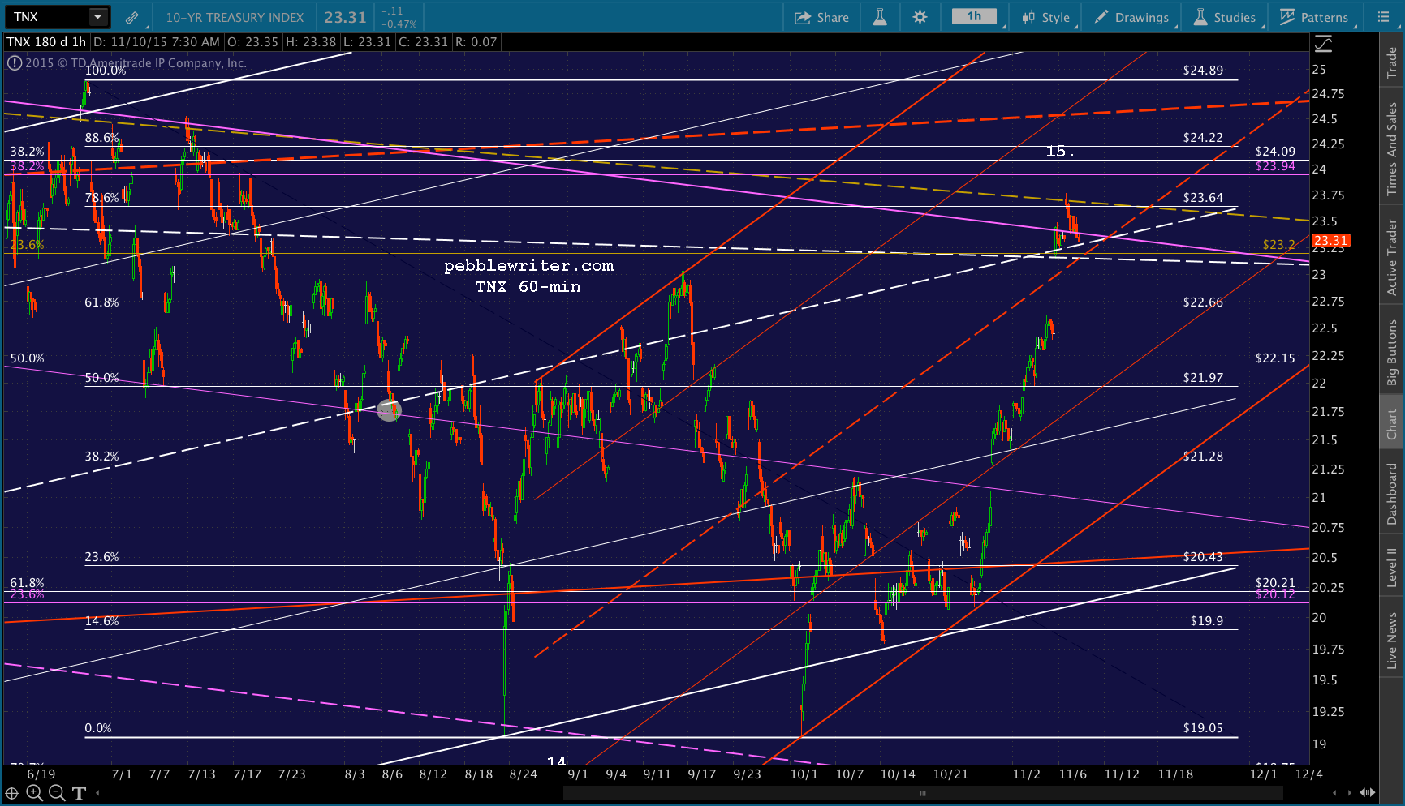This screenshot has width=1405, height=806.
Task: Click the $23.64 Fibonacci level label
Action: tap(1203, 198)
